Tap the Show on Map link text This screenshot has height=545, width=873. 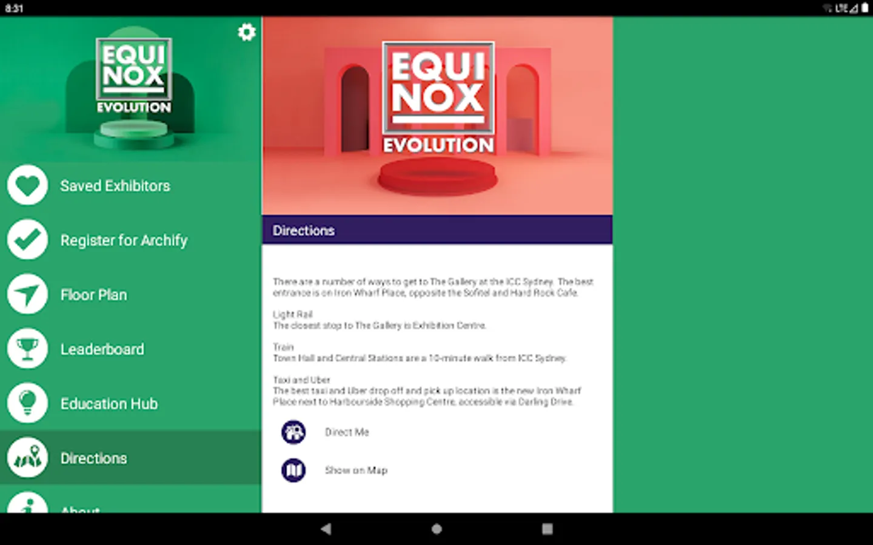tap(356, 471)
